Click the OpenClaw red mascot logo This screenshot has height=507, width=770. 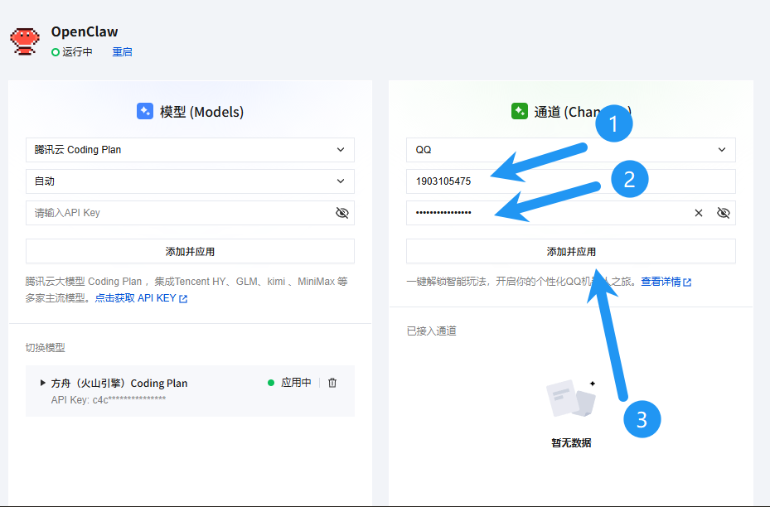coord(24,41)
